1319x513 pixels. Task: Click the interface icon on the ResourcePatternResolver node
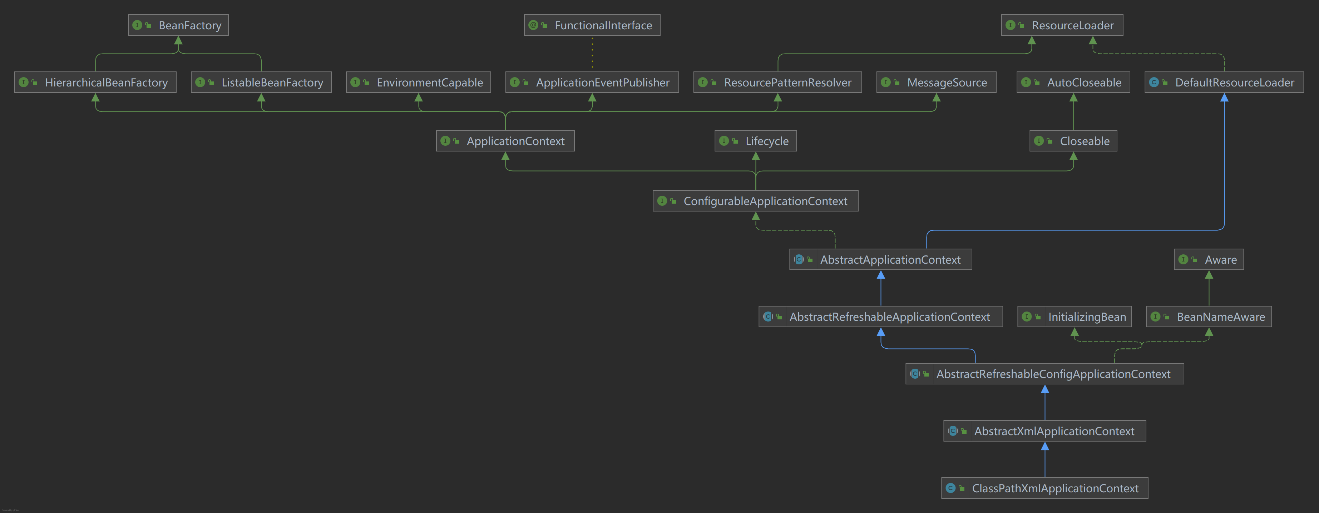pos(702,83)
